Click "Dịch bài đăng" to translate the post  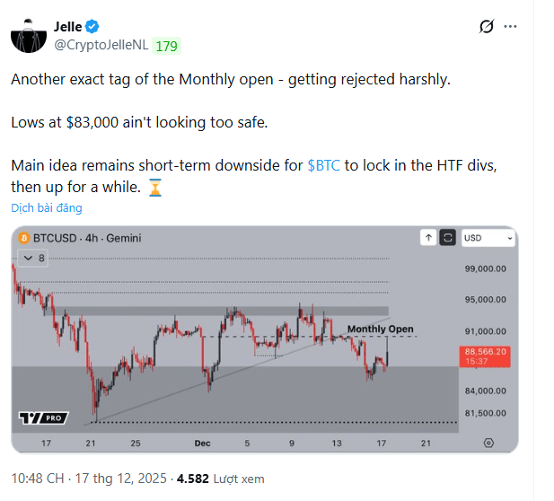(47, 208)
